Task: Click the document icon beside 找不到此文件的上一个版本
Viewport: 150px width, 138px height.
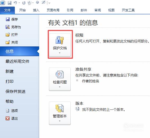Action: pos(77,109)
